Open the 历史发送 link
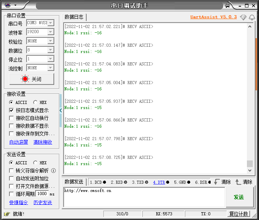 click(x=43, y=202)
